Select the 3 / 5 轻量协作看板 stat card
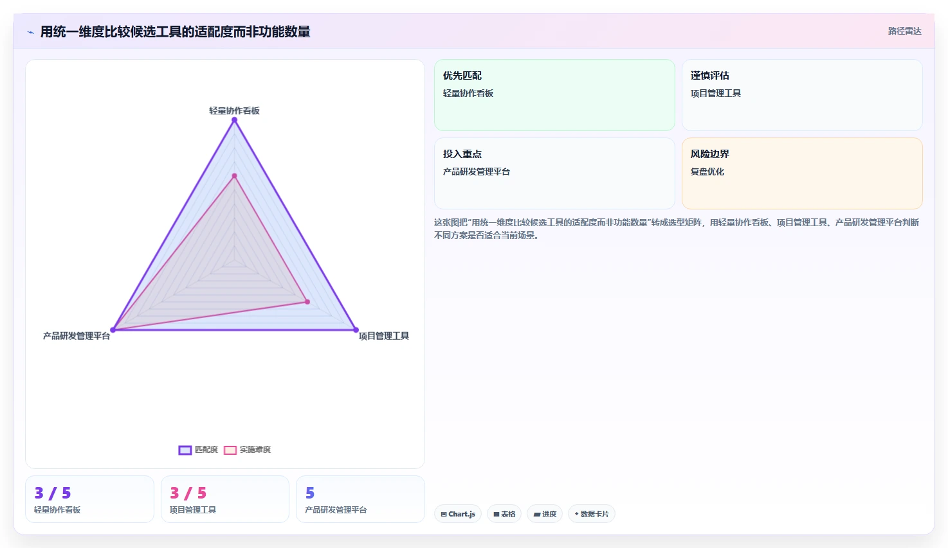Screen dimensions: 948x548 tap(89, 499)
